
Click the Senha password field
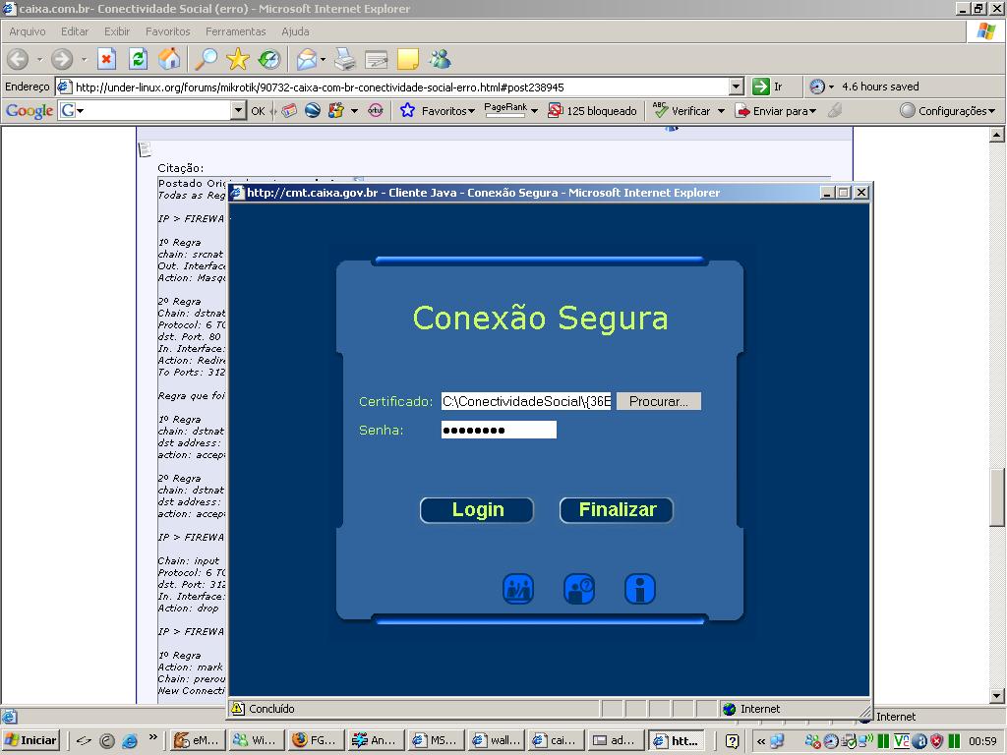499,430
